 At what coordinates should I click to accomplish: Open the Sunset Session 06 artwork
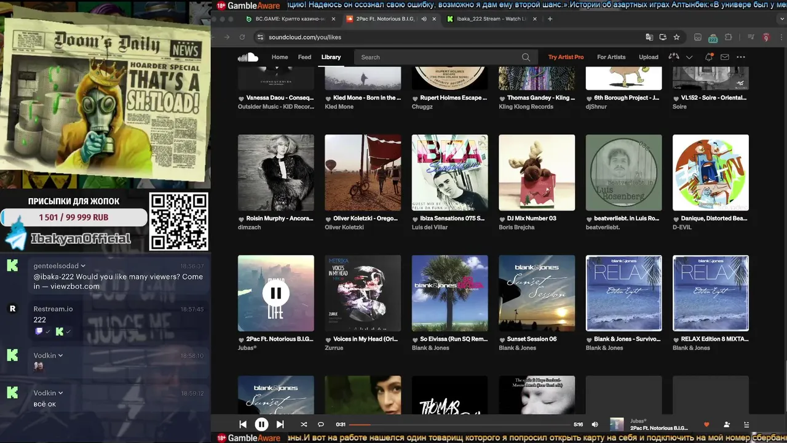537,293
